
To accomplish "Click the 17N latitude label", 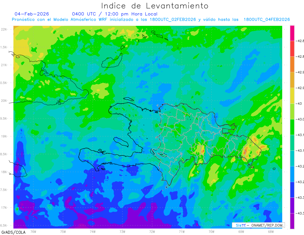I will tap(4, 208).
